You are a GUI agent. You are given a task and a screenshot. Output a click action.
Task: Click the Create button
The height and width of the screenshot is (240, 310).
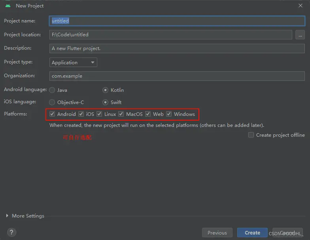pyautogui.click(x=252, y=233)
